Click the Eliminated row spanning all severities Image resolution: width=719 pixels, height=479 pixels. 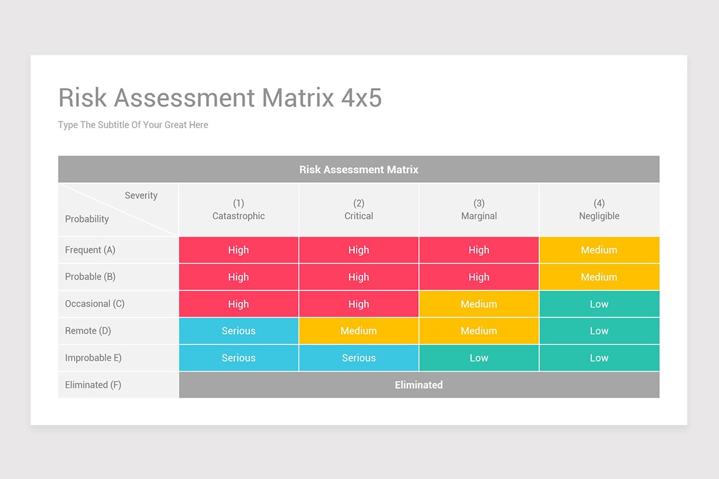coord(419,384)
